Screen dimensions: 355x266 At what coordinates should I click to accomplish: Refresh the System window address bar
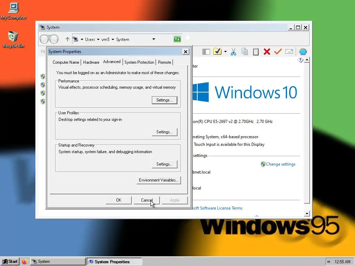pos(177,39)
